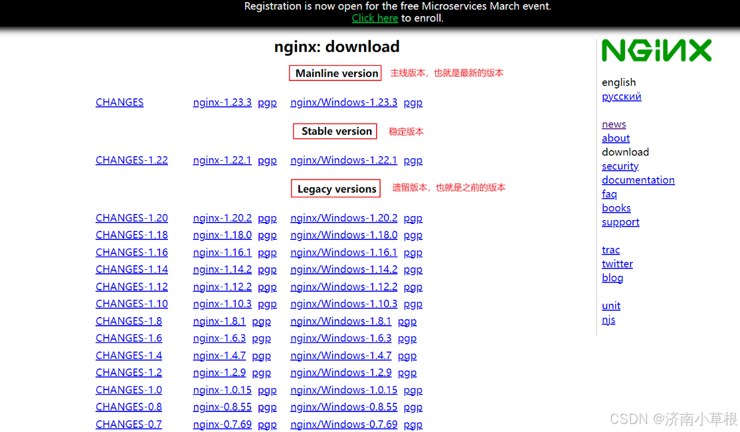Go to the news page
The image size is (740, 432).
tap(614, 125)
